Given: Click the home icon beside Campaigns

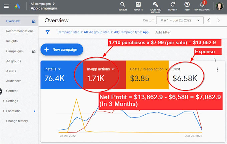Looking at the screenshot, I should (34, 51).
